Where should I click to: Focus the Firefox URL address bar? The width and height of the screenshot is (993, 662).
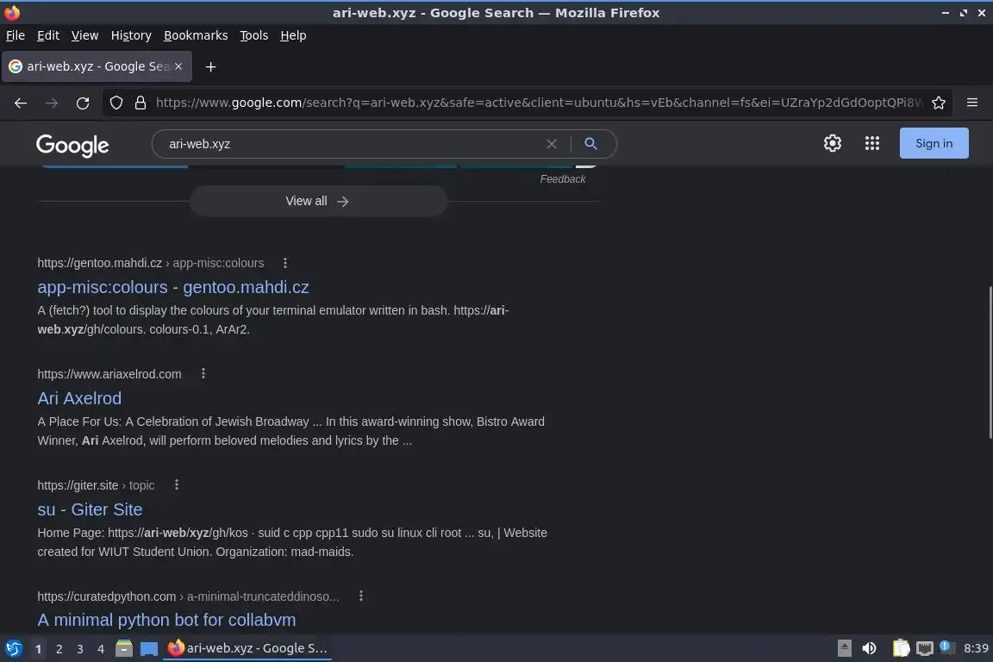pyautogui.click(x=538, y=103)
